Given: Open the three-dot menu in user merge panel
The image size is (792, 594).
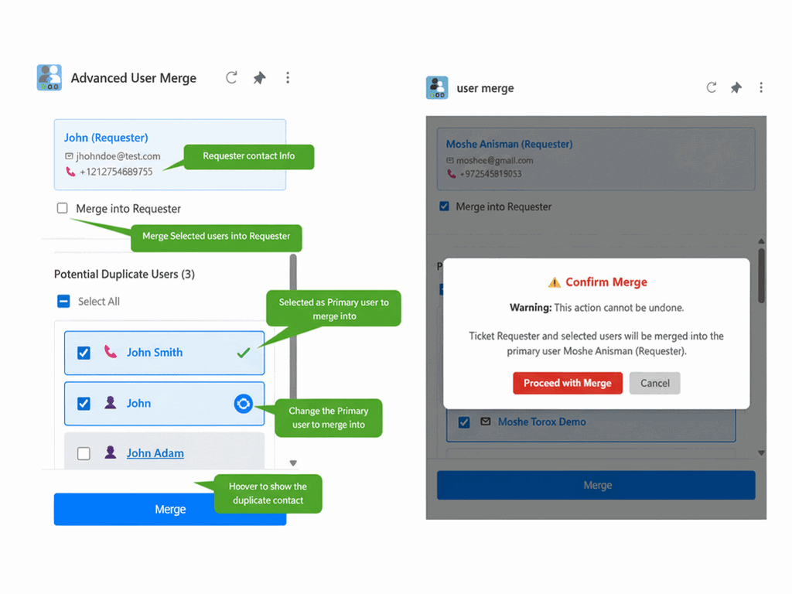Looking at the screenshot, I should click(762, 87).
